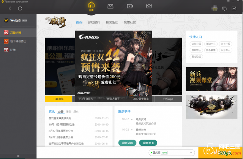The width and height of the screenshot is (243, 159).
Task: Refresh the page with the circular arrow
Action: [x=20, y=8]
